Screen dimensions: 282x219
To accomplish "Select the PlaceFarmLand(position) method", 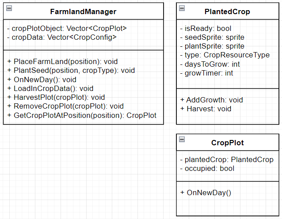I will 62,62.
